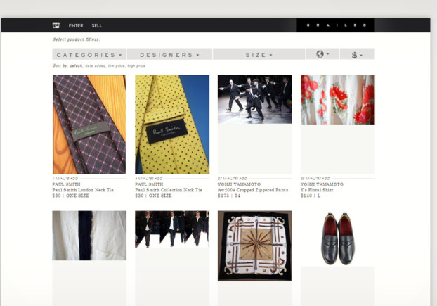Click the storefront home icon in header
The height and width of the screenshot is (306, 437).
[56, 25]
